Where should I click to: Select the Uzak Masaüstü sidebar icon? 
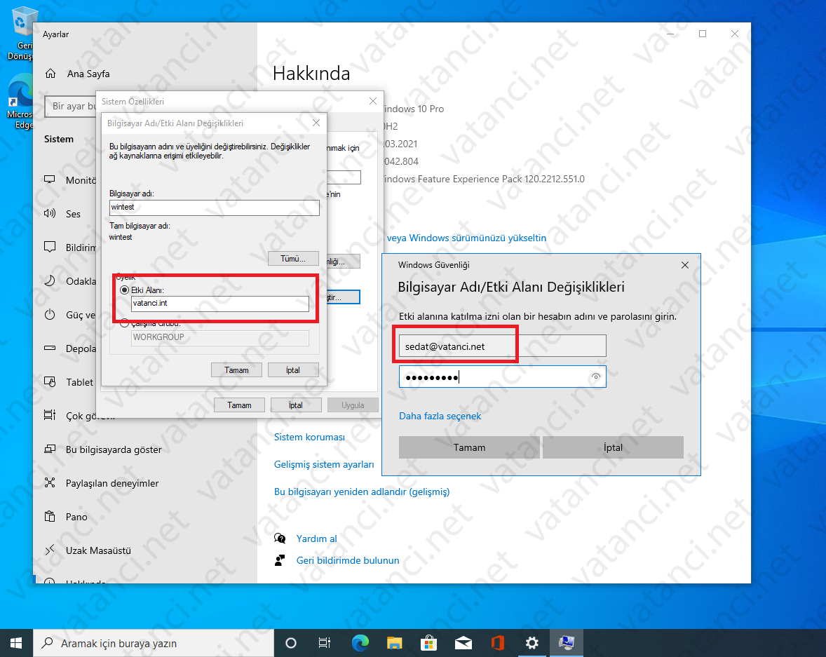[x=49, y=550]
